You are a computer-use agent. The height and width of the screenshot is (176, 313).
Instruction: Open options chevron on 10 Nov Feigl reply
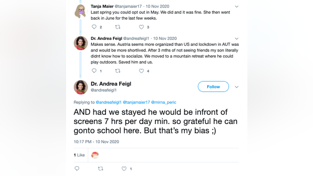point(237,38)
